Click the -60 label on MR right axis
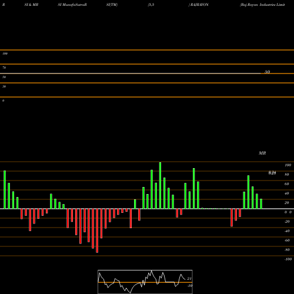 coord(287,240)
